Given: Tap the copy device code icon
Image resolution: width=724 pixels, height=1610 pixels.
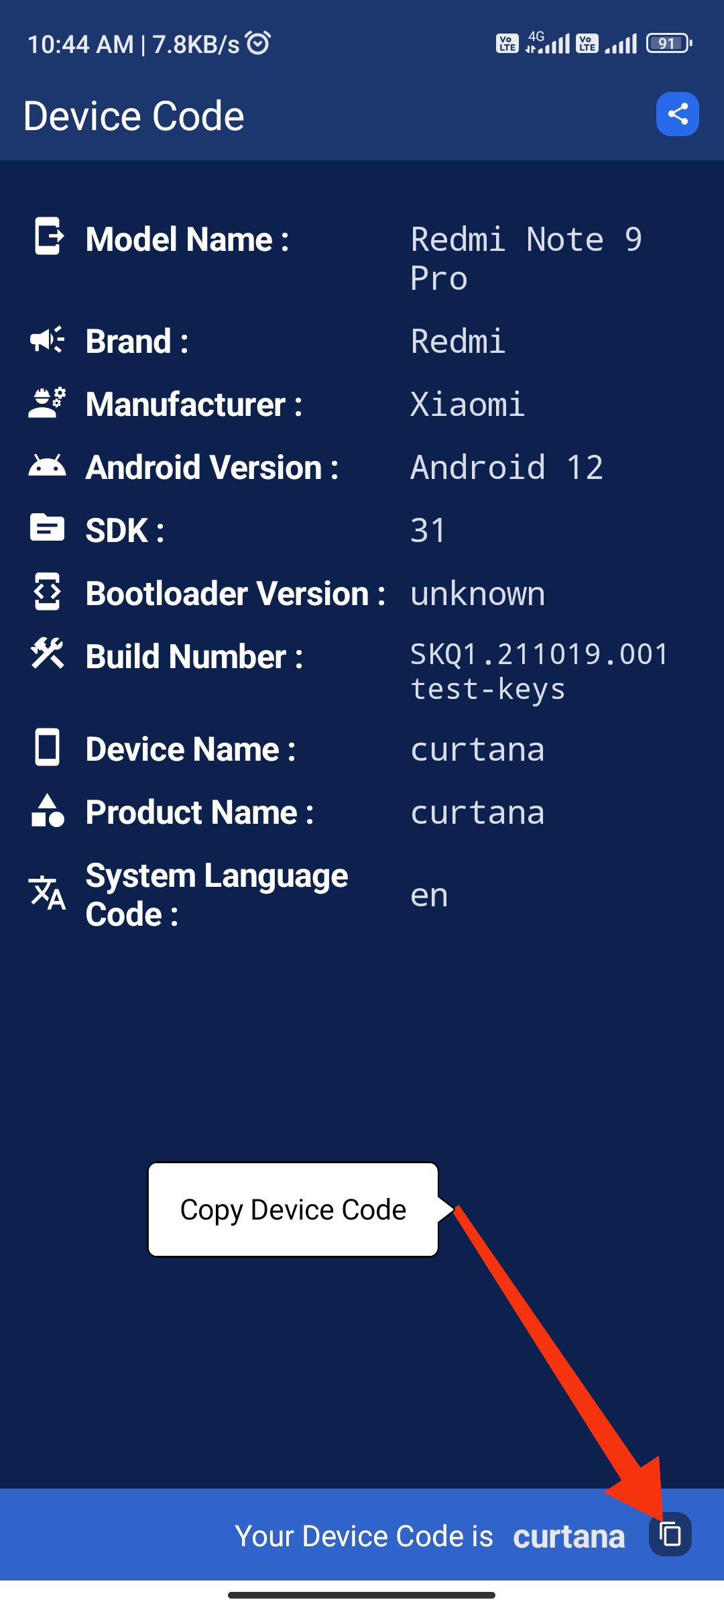Looking at the screenshot, I should (x=670, y=1534).
